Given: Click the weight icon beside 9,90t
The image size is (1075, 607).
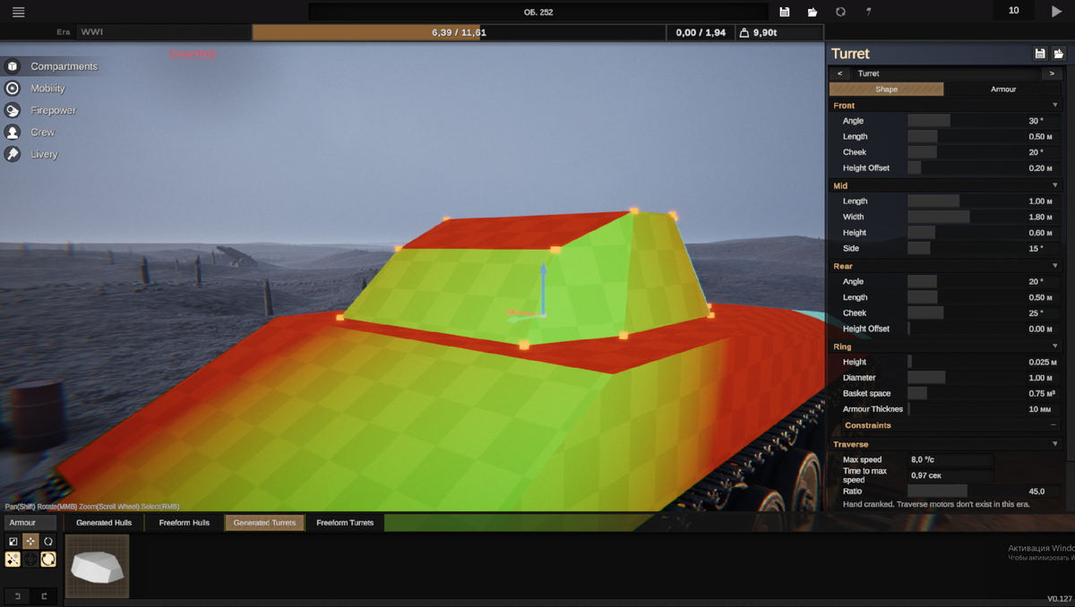Looking at the screenshot, I should click(x=744, y=32).
